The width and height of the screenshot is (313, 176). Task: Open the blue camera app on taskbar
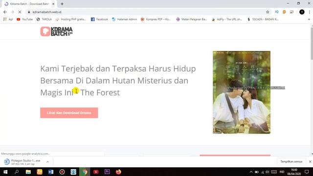(73, 172)
